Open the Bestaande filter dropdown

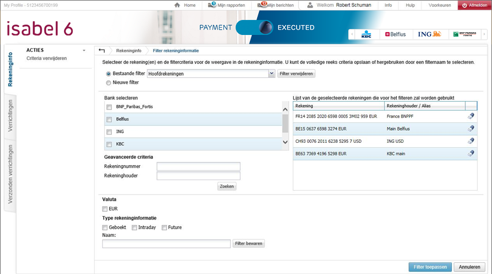(272, 73)
